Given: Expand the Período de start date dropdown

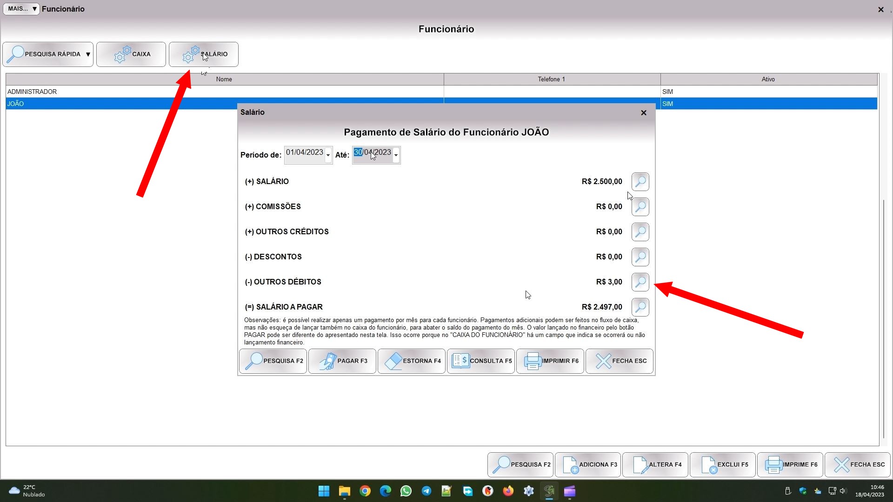Looking at the screenshot, I should point(328,155).
